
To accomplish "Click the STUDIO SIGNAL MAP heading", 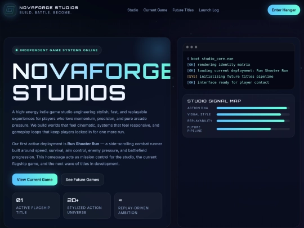I will (214, 101).
